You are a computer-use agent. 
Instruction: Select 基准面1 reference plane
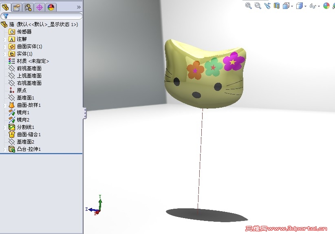click(21, 98)
